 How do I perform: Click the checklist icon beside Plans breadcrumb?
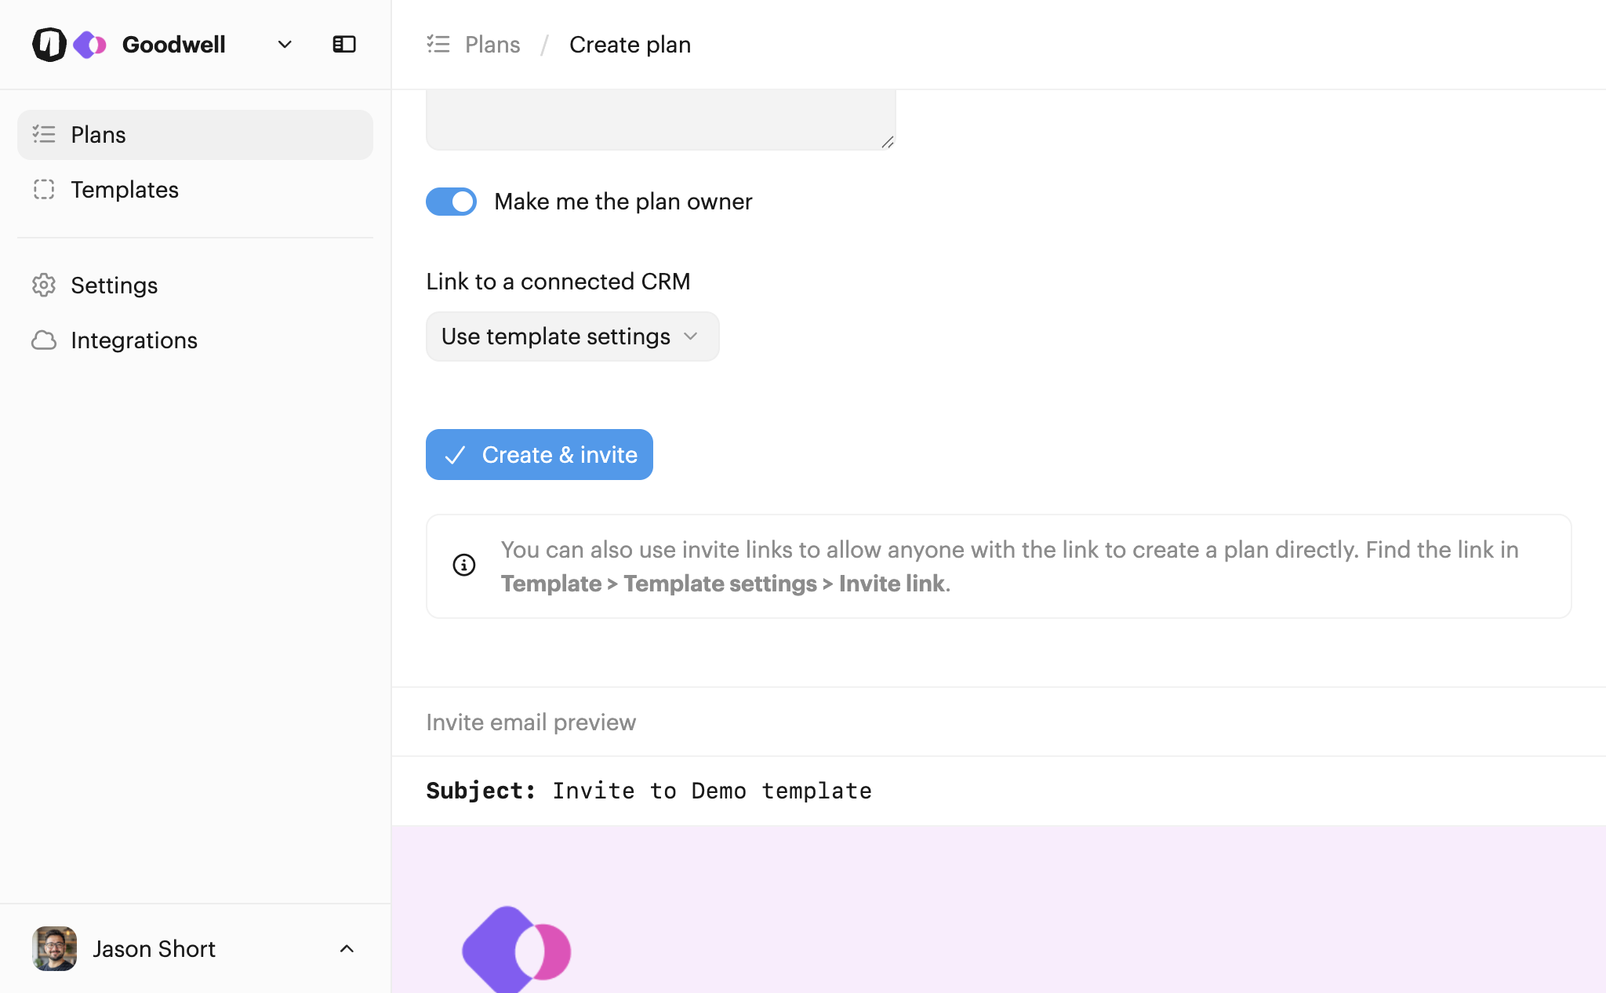click(x=438, y=45)
